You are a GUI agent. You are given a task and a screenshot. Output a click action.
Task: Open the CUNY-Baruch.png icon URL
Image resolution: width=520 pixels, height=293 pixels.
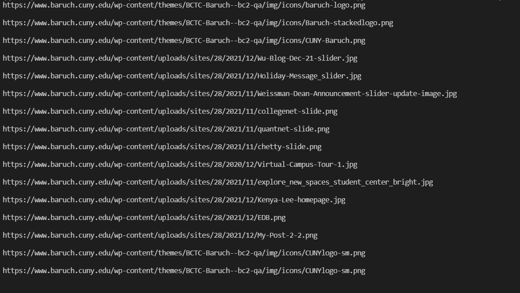tap(184, 41)
